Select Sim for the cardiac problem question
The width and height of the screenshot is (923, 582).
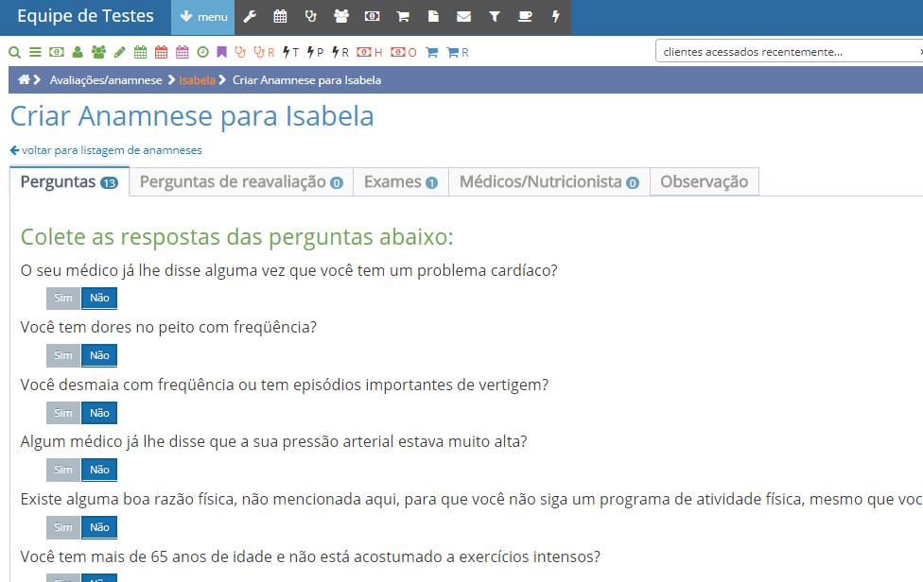[x=63, y=299]
